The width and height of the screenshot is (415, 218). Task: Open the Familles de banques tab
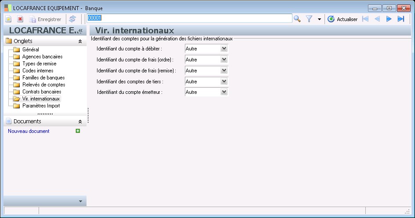[43, 78]
